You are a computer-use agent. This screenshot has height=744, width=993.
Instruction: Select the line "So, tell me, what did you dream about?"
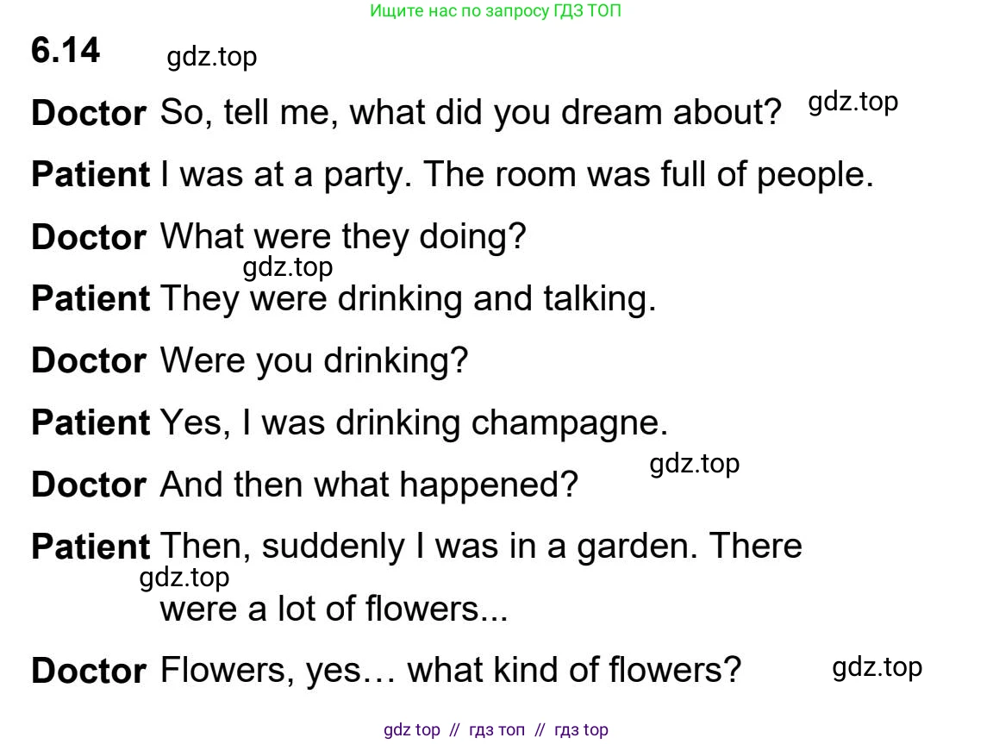tap(471, 113)
